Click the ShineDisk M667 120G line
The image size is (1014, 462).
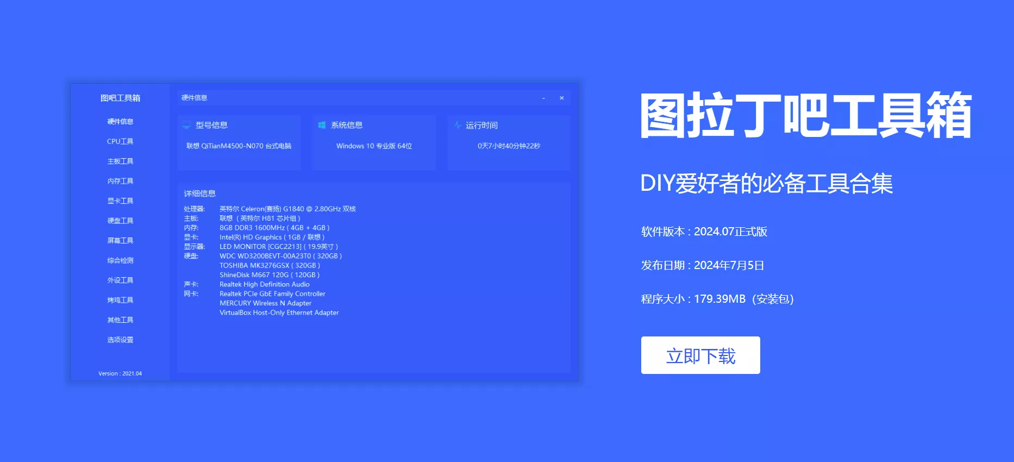pyautogui.click(x=270, y=275)
